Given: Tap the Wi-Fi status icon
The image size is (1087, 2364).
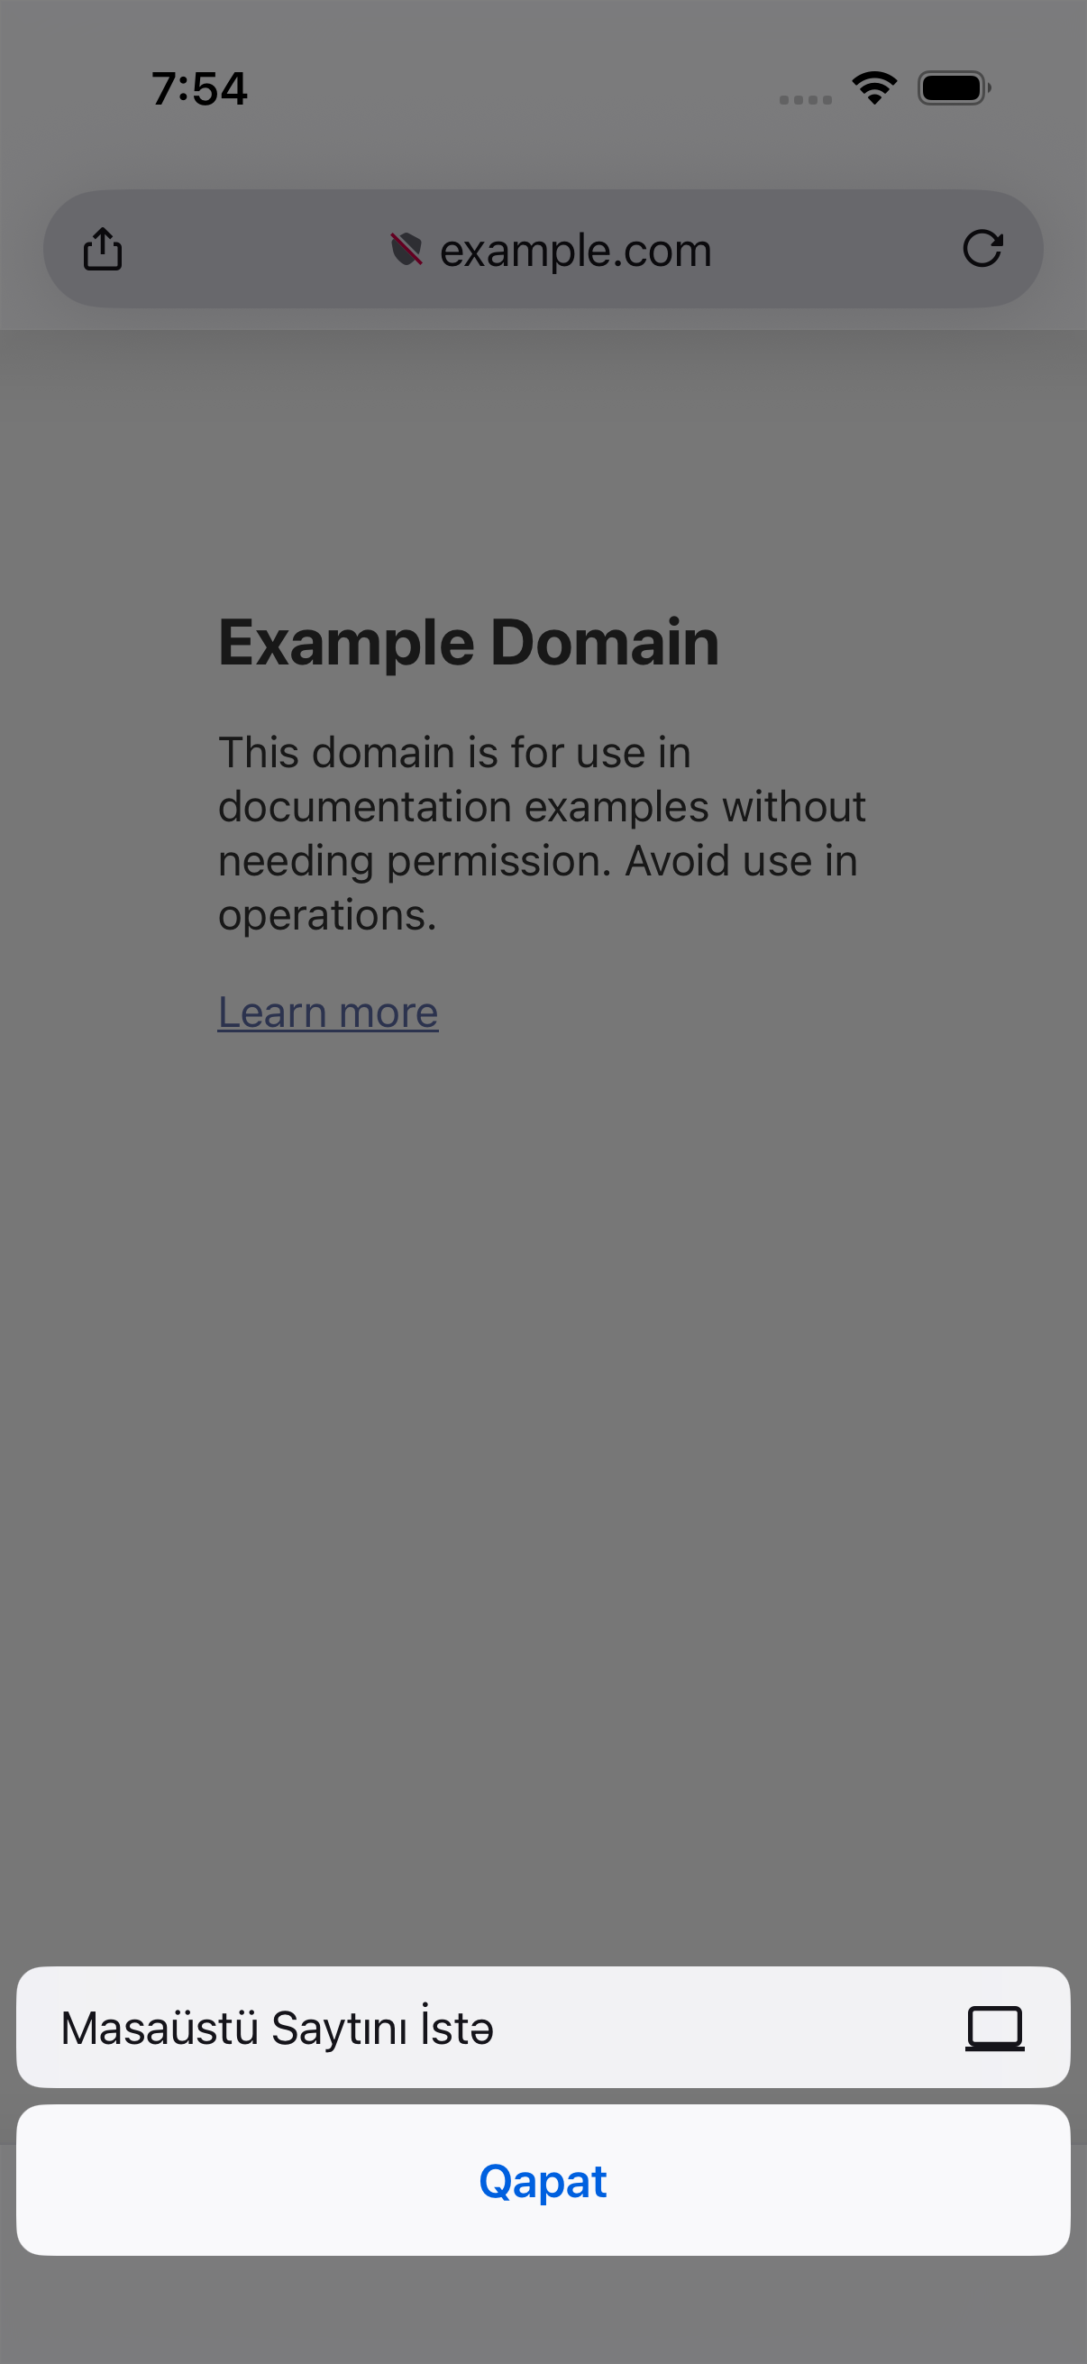Looking at the screenshot, I should pos(874,88).
